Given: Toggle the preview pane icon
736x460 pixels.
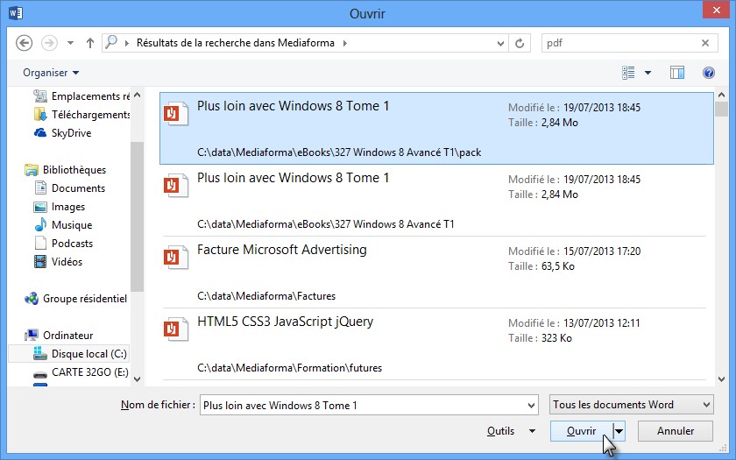Looking at the screenshot, I should pyautogui.click(x=676, y=73).
